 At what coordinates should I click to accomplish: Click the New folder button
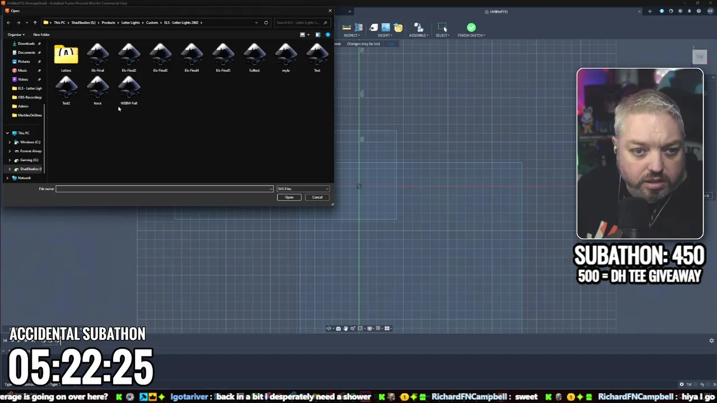(41, 35)
